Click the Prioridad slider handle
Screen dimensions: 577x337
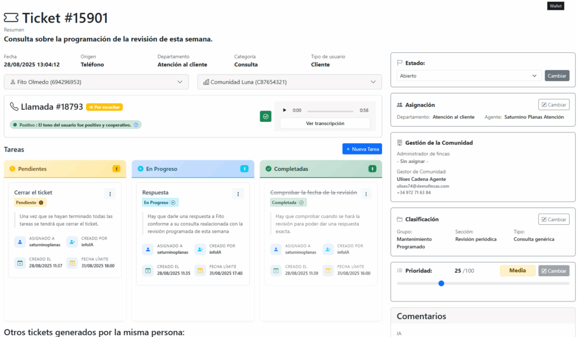[x=441, y=283]
